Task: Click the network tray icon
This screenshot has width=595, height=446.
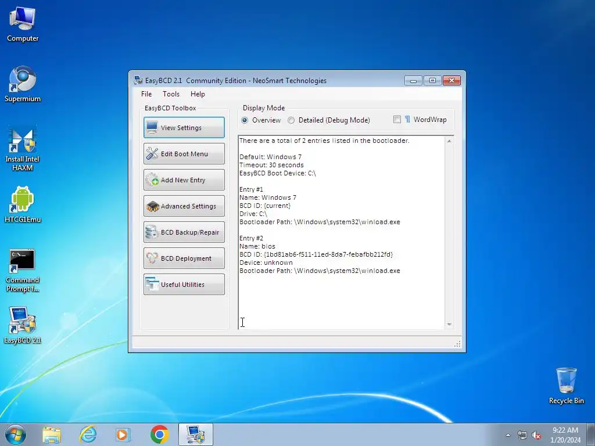Action: tap(522, 436)
